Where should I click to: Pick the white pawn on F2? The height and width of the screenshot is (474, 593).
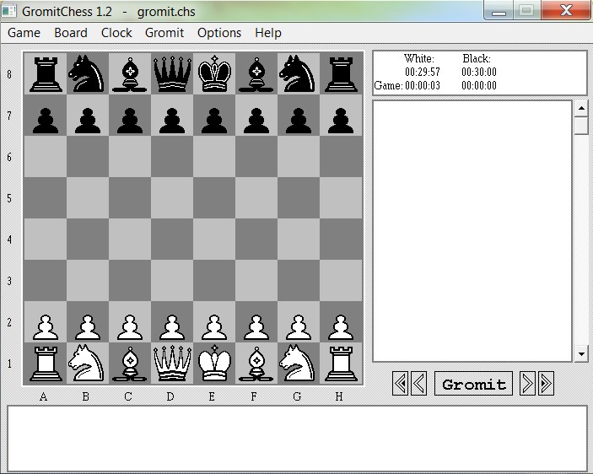[256, 327]
